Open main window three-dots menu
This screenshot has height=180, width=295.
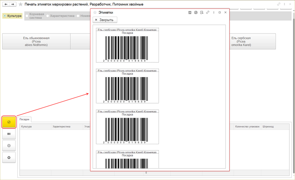click(284, 4)
